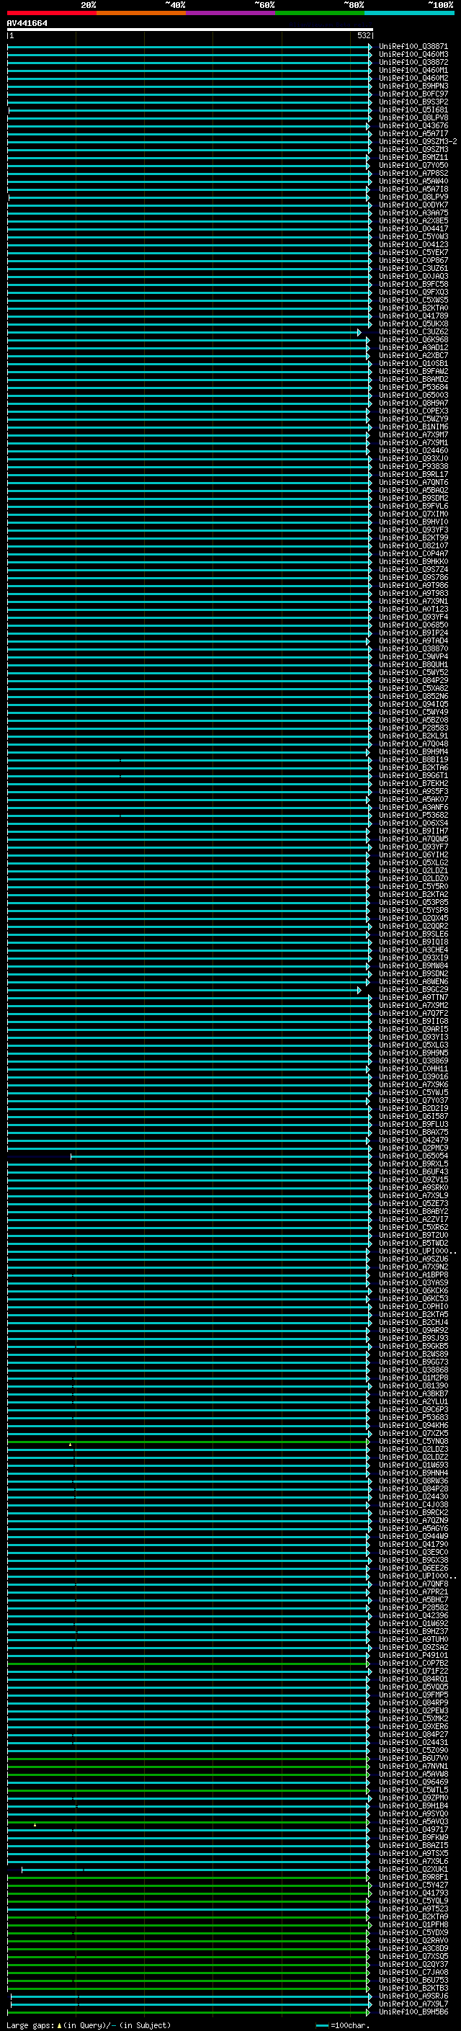Open hit UniRef100_C5XR62
The width and height of the screenshot is (461, 2031).
point(413,1227)
